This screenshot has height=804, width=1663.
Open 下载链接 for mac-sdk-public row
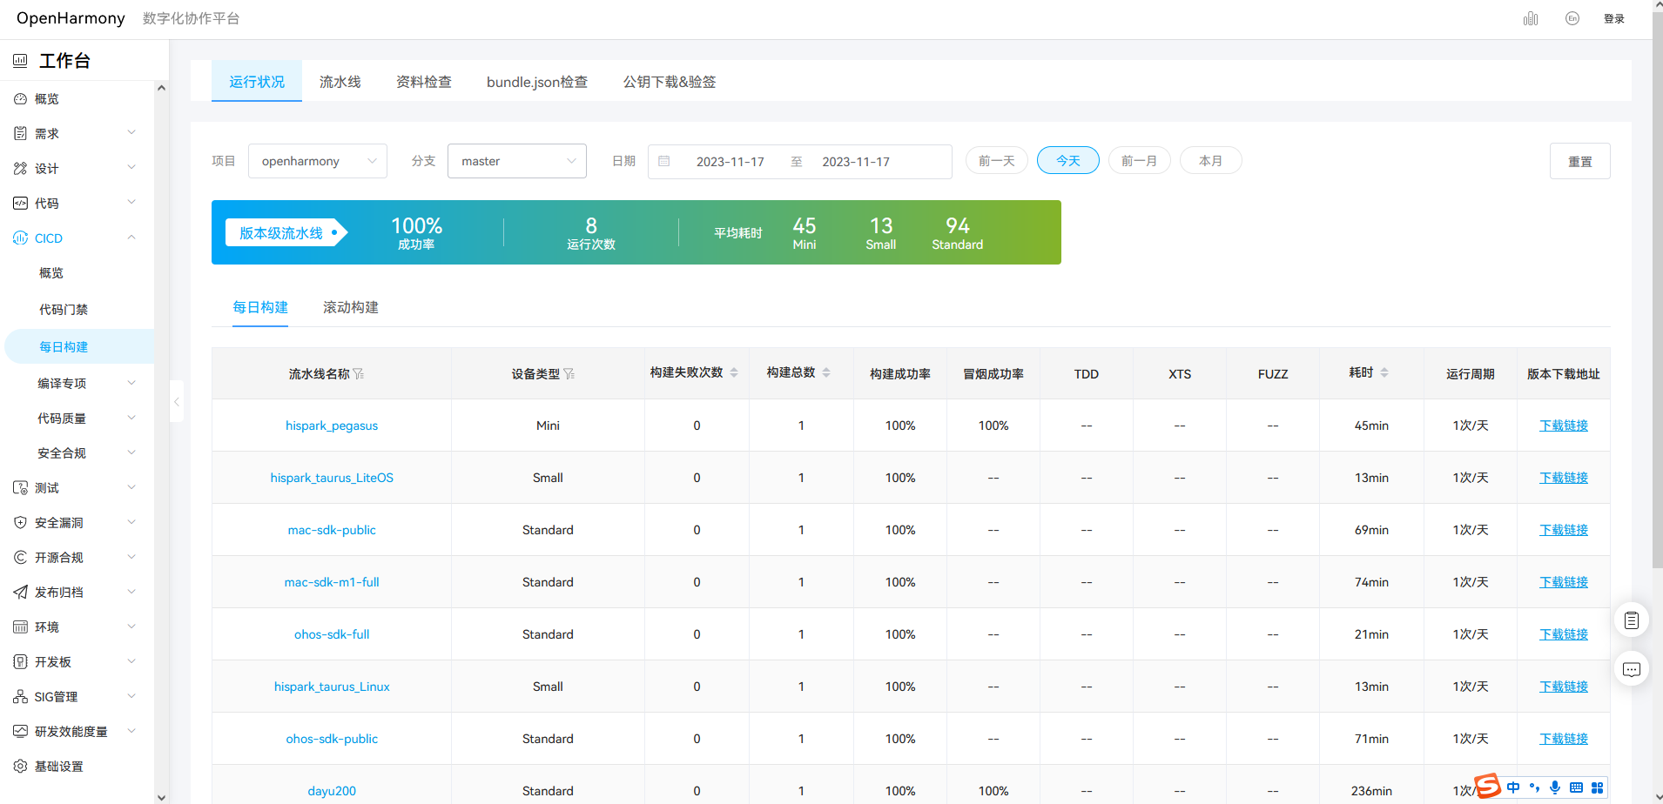coord(1564,530)
